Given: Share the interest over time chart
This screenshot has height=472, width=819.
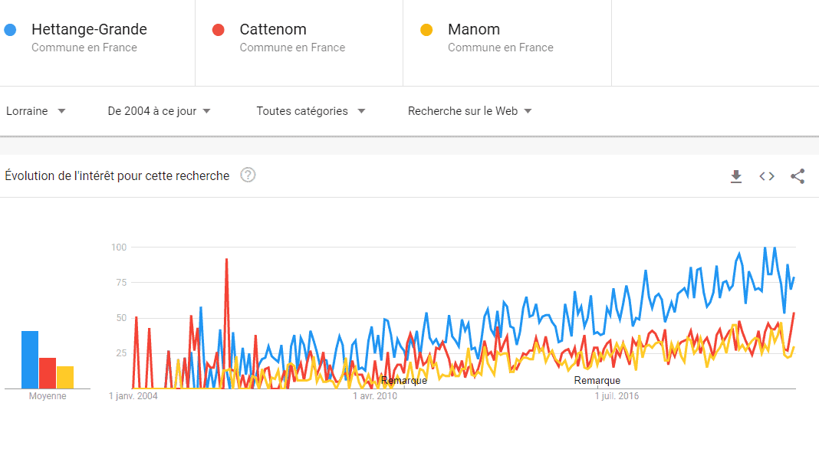Looking at the screenshot, I should point(798,176).
